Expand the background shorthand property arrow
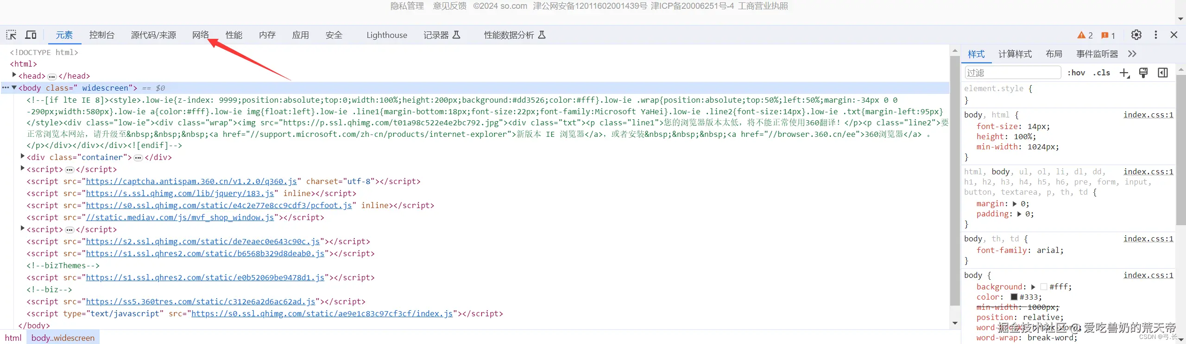 pos(1033,287)
